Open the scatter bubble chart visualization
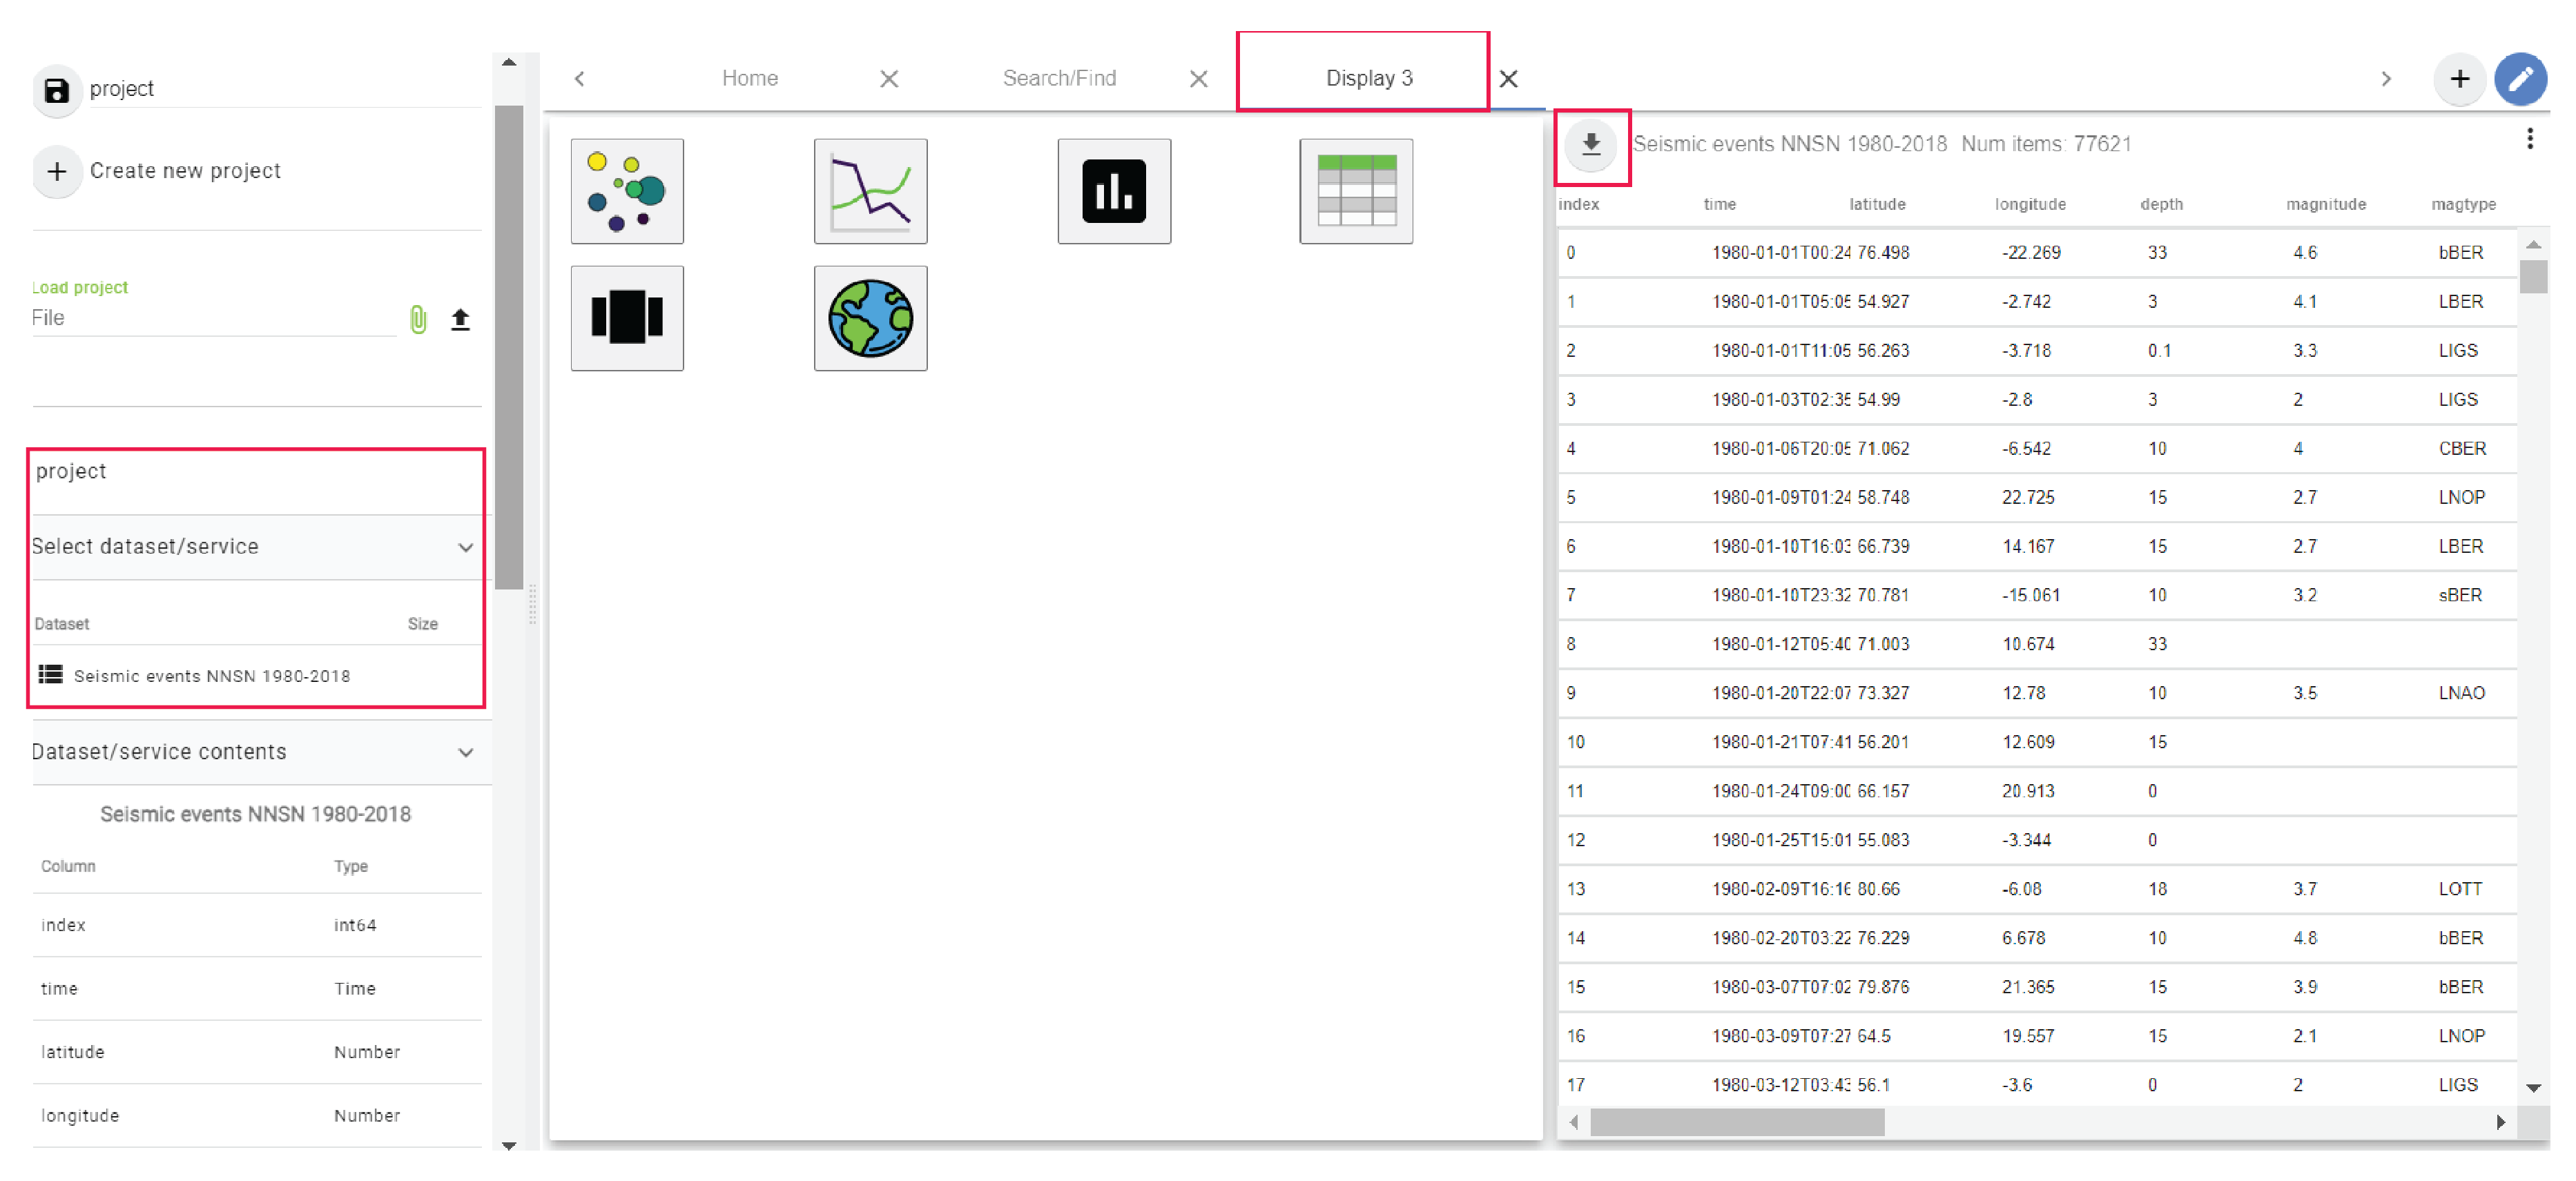This screenshot has height=1181, width=2576. 627,191
